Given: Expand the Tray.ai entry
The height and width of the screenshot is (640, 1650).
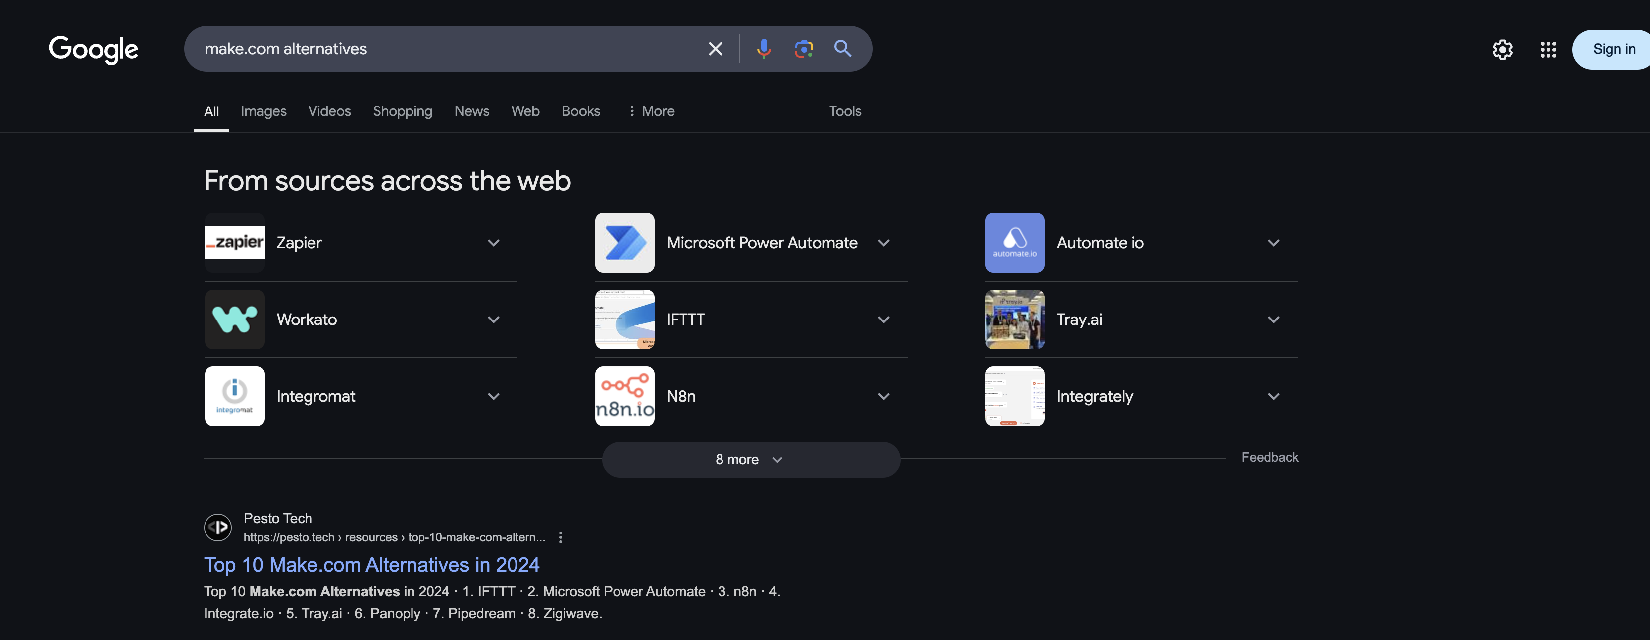Looking at the screenshot, I should 1273,320.
